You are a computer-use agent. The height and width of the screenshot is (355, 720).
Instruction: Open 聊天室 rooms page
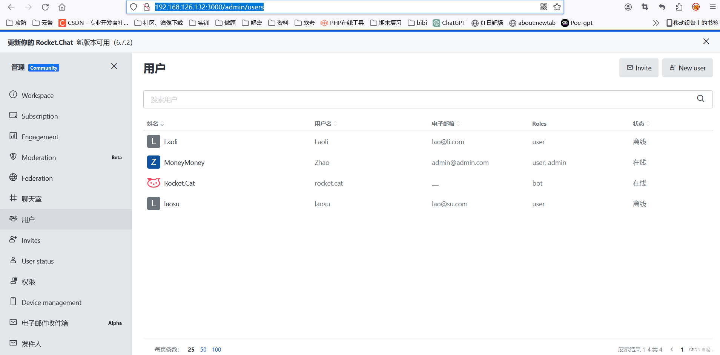[66, 199]
